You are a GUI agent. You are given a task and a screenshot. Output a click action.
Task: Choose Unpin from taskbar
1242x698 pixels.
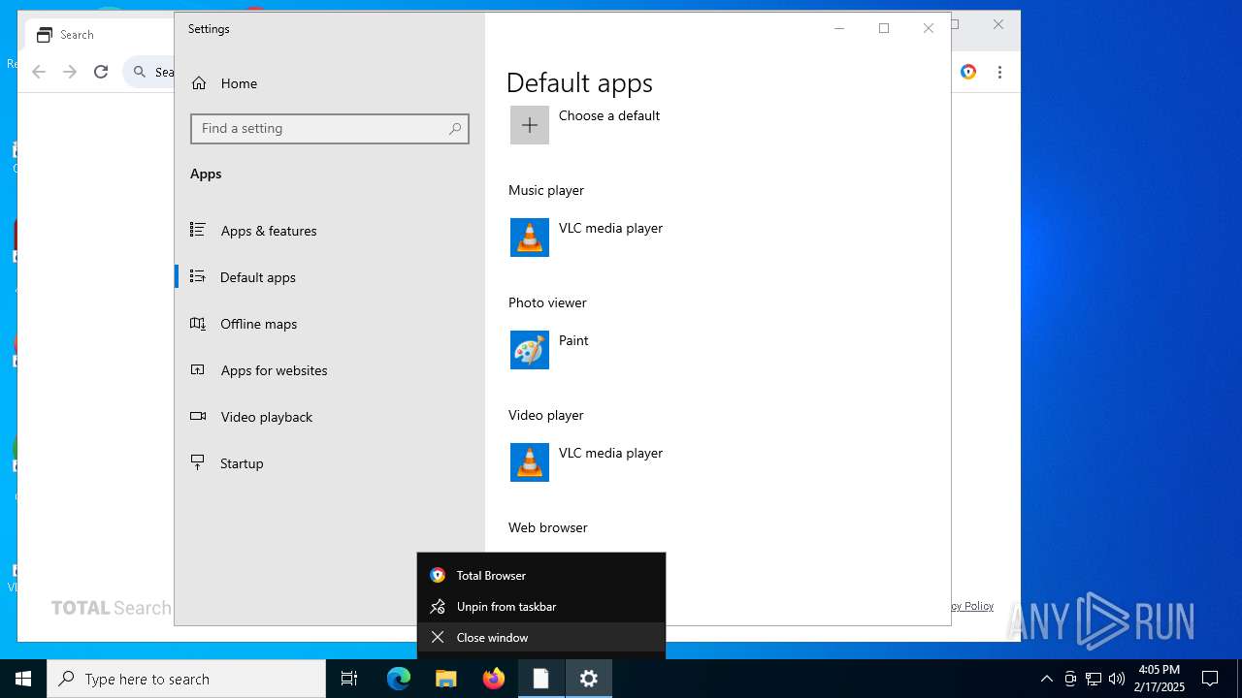pos(541,606)
